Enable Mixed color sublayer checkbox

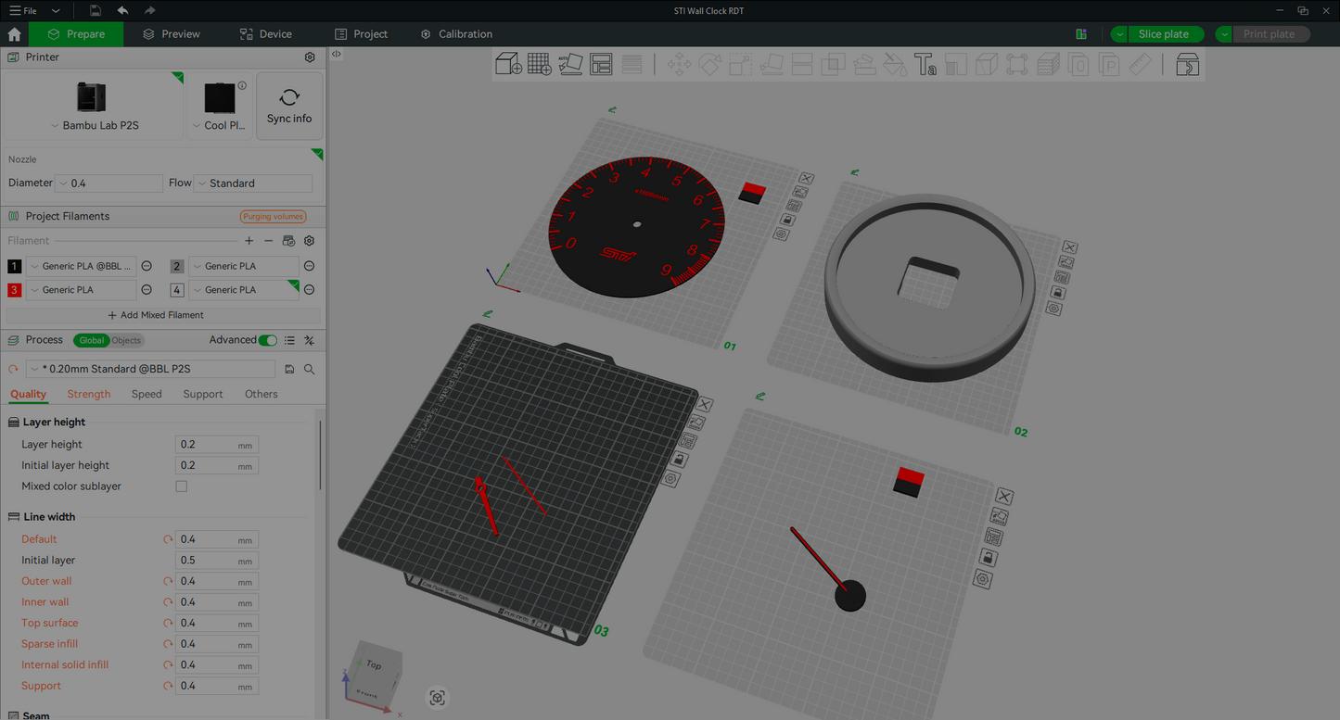point(182,486)
